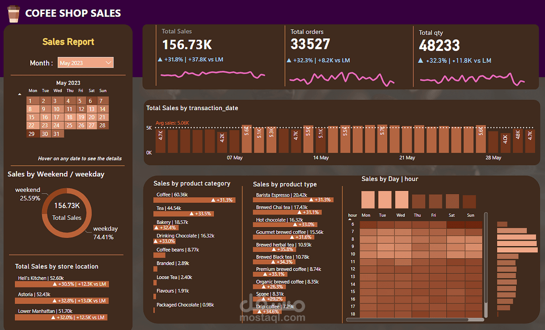This screenshot has height=330, width=545.
Task: Click the daily sales bar labeled 5.7K
Action: tap(382, 139)
